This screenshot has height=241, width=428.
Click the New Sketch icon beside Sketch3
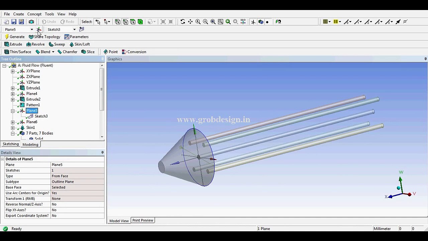82,29
